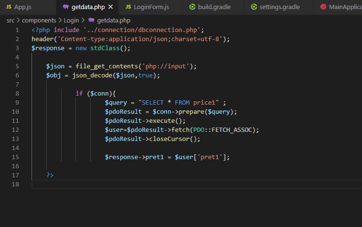Switch to settings.gradle tab
Viewport: 362px width, 227px height.
click(279, 7)
